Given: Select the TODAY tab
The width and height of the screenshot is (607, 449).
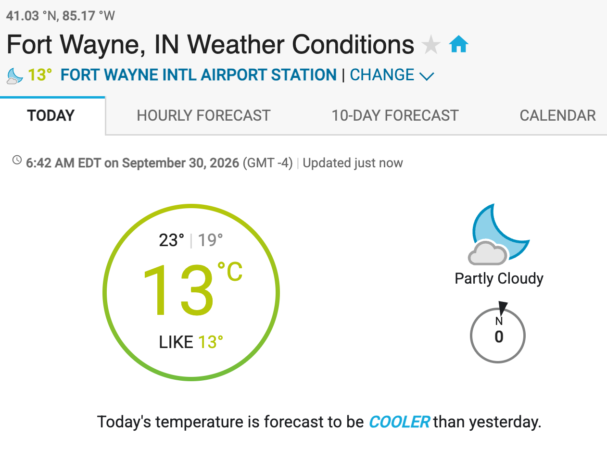Looking at the screenshot, I should point(51,116).
